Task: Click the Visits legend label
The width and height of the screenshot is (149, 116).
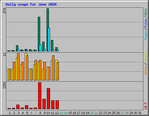Action: click(x=146, y=57)
